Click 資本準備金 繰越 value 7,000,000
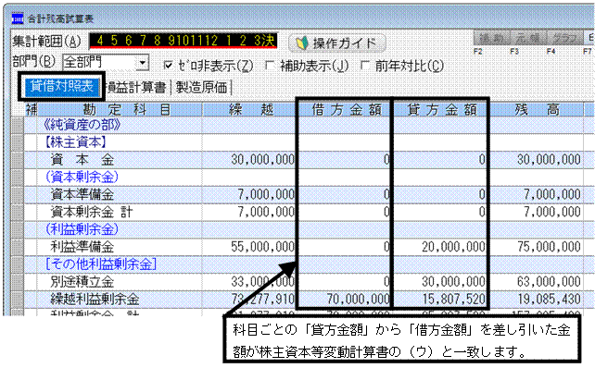Image resolution: width=595 pixels, height=368 pixels. (x=266, y=194)
